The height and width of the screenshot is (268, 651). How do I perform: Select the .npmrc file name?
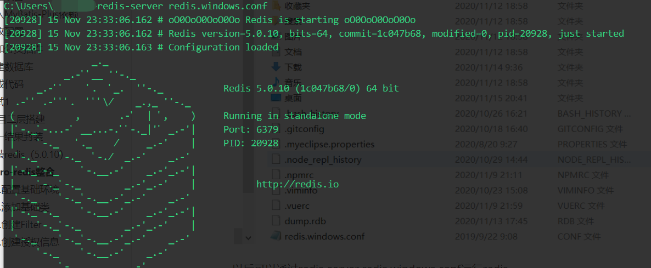[299, 175]
